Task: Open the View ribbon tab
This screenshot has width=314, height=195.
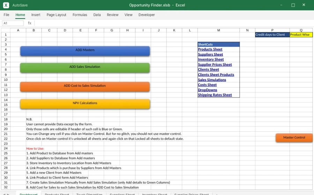Action: (128, 15)
